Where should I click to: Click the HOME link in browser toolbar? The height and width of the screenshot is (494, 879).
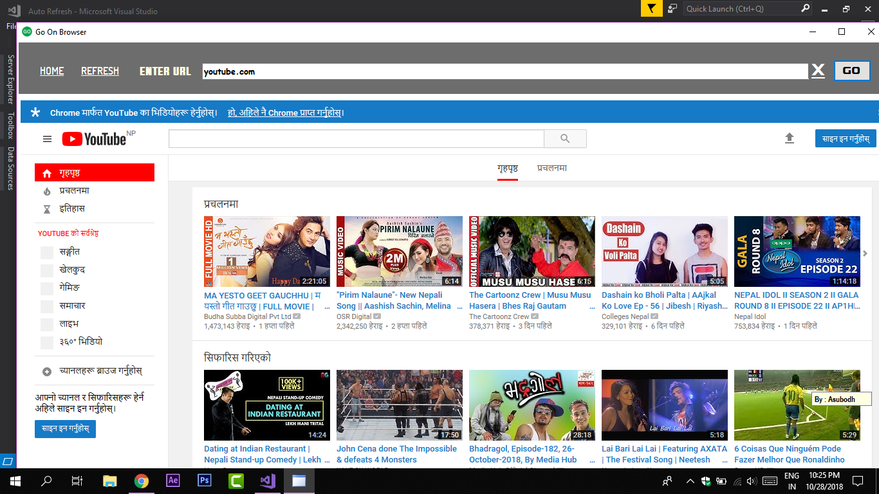click(51, 71)
